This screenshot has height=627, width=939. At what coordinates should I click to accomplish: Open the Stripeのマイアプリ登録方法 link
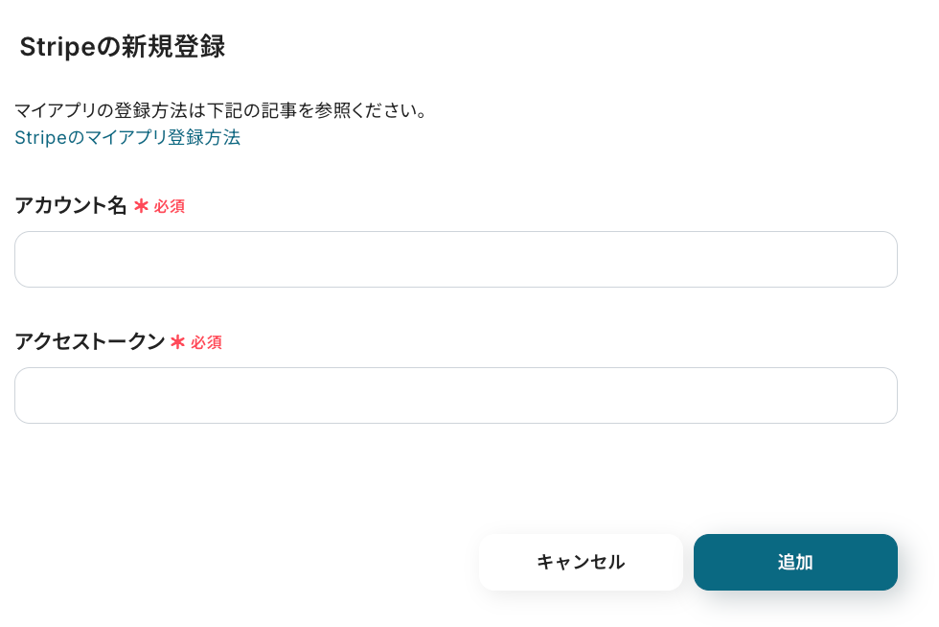127,137
